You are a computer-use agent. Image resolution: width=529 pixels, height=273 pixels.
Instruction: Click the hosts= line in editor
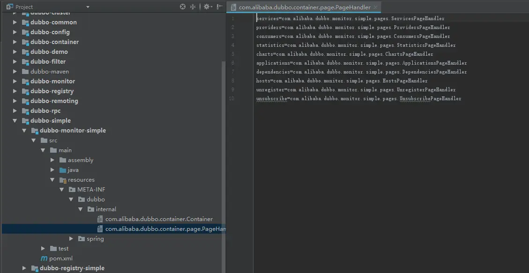[342, 81]
